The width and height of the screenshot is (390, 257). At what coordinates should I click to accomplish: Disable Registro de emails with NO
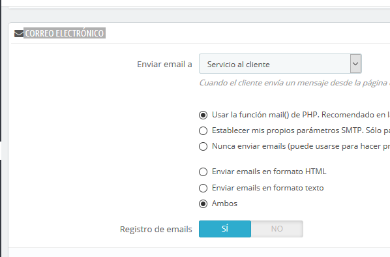coord(277,229)
